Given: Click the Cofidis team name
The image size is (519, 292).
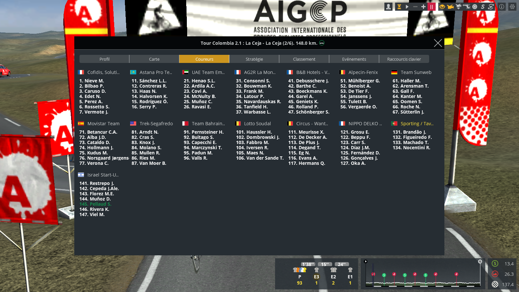Looking at the screenshot, I should [x=103, y=72].
